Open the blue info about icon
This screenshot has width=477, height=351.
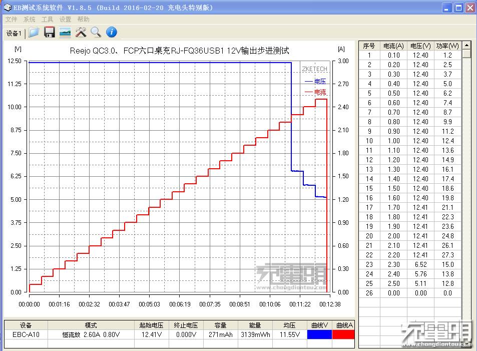111,32
